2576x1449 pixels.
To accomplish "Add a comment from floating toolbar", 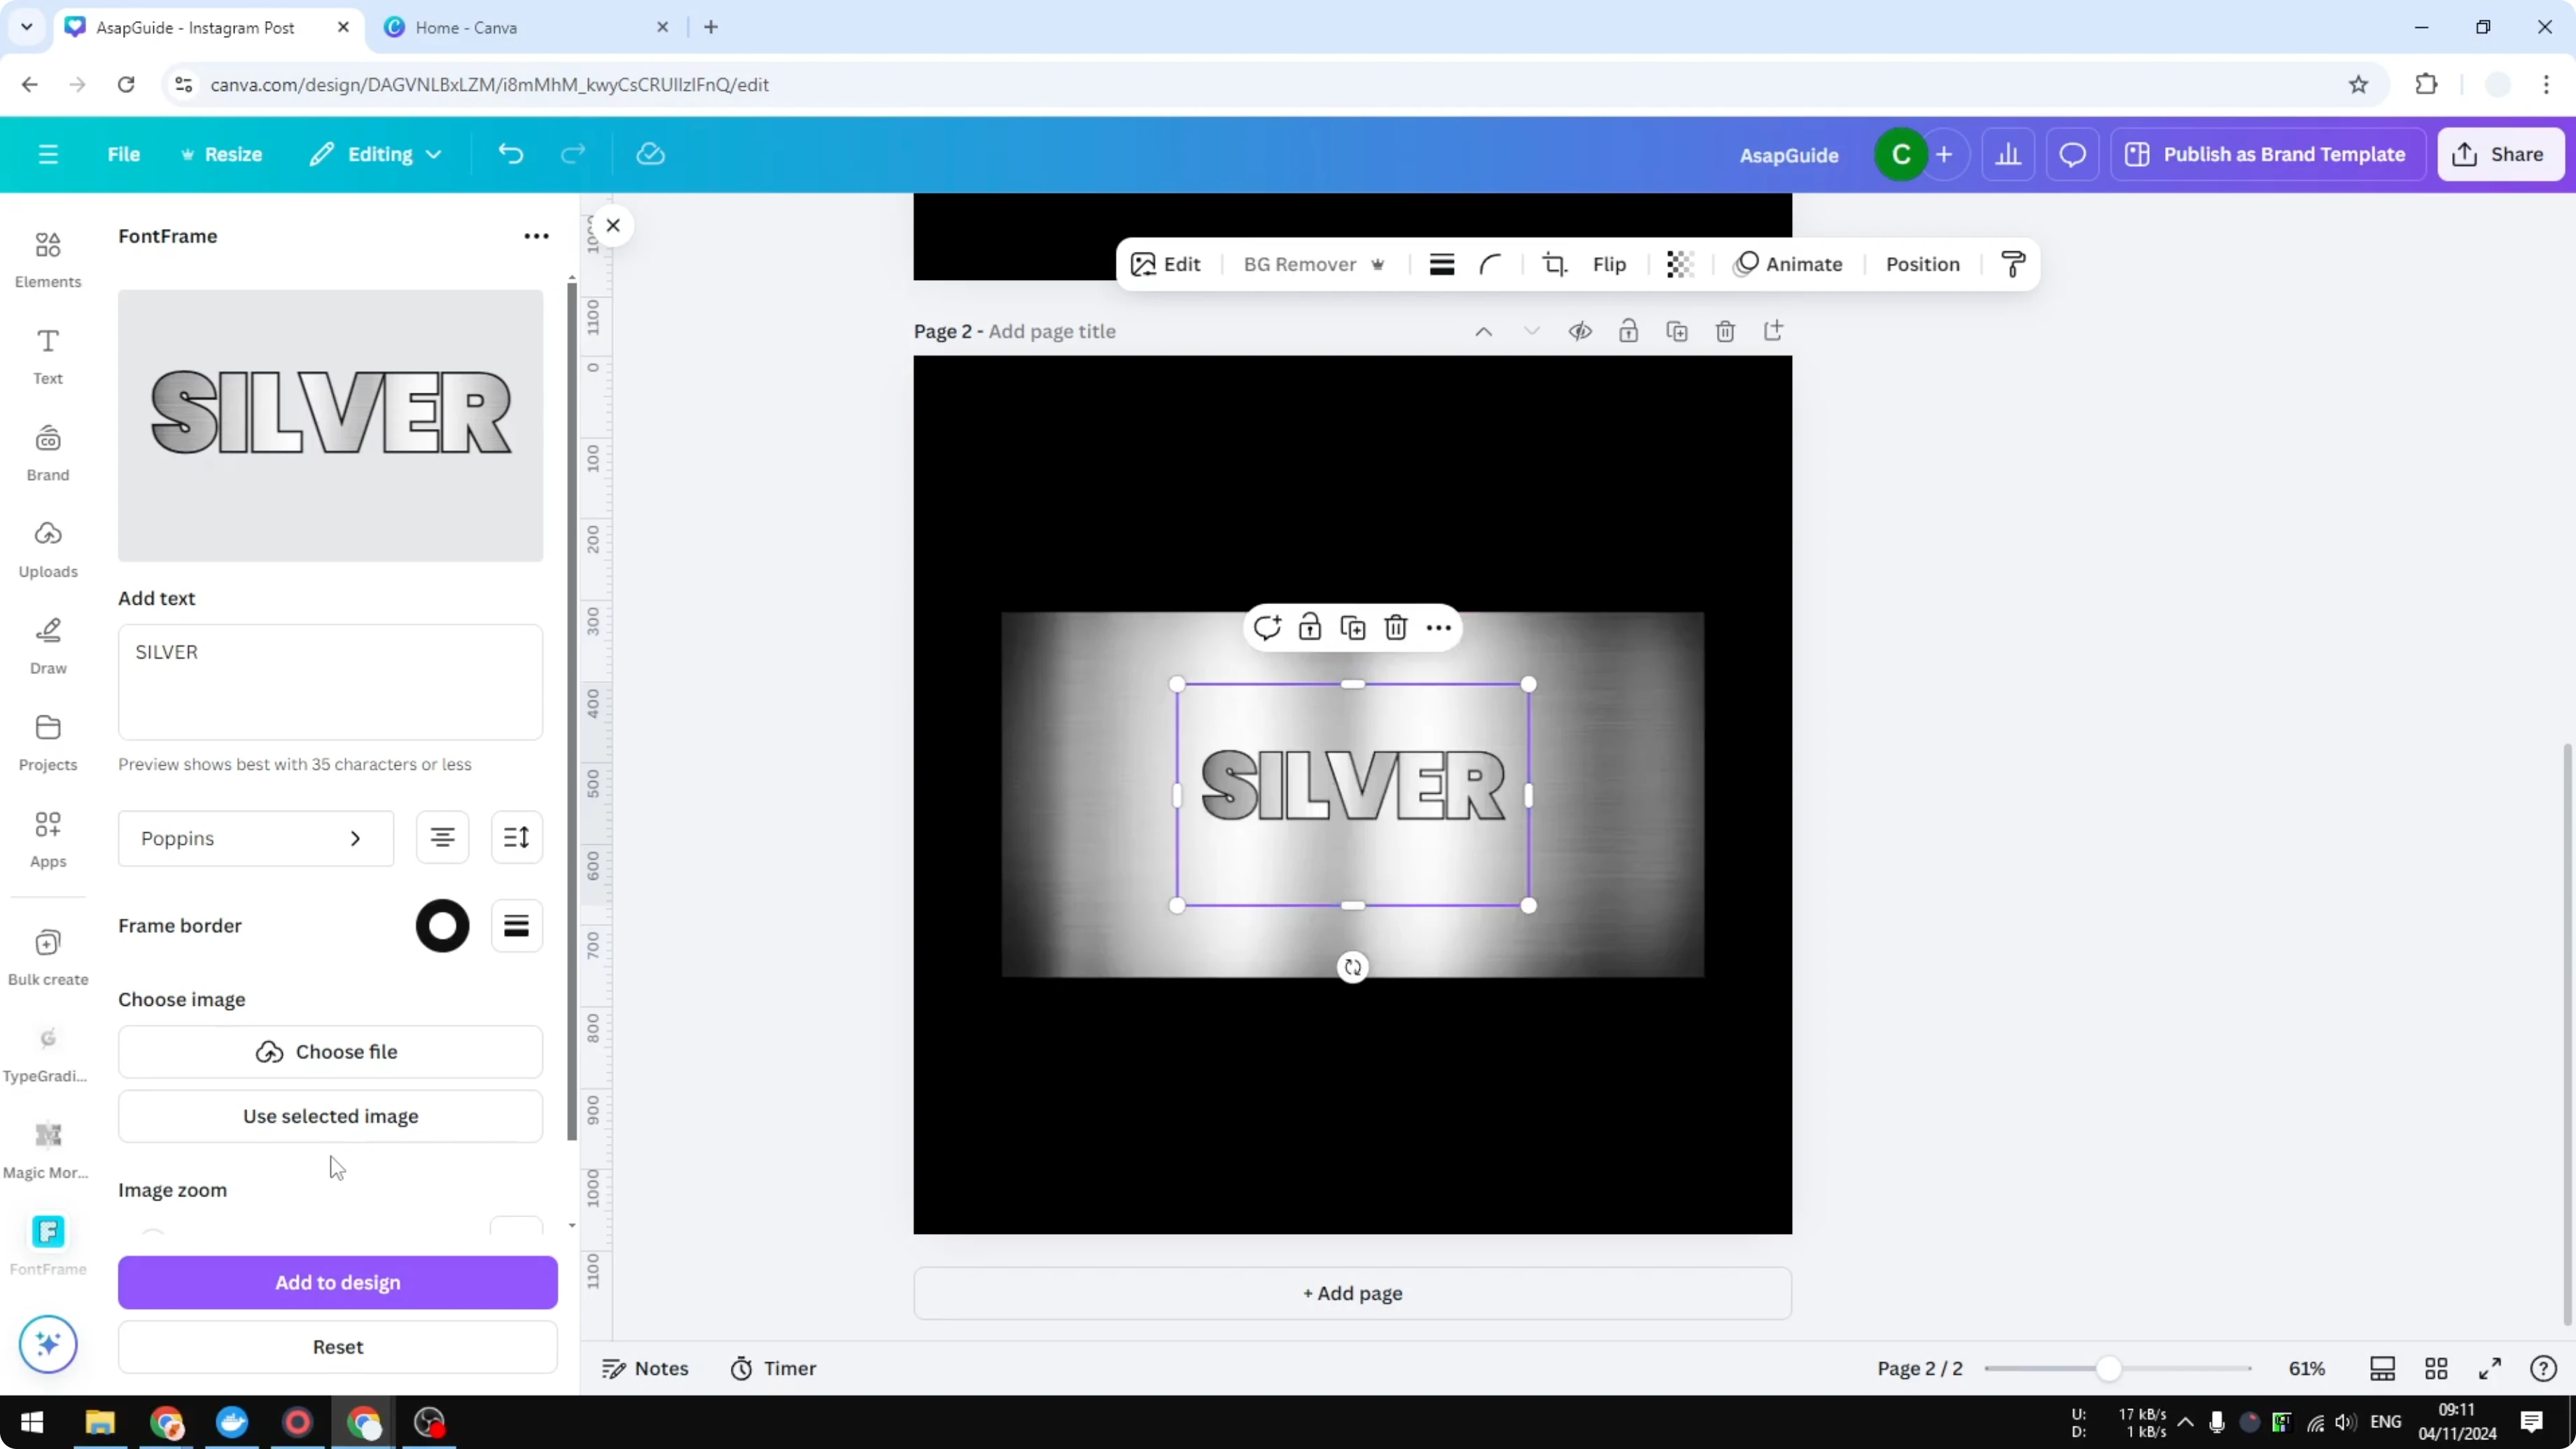I will pos(1267,628).
